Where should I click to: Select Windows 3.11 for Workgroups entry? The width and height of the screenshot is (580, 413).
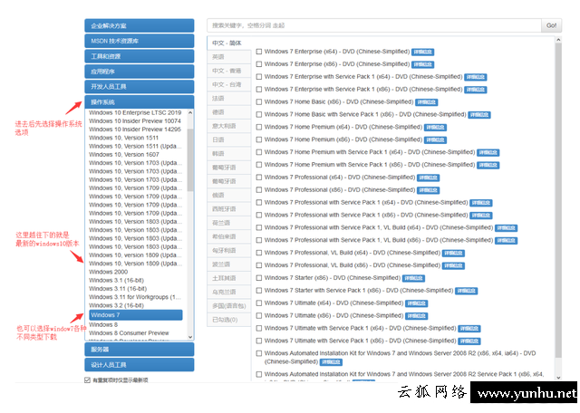[135, 297]
